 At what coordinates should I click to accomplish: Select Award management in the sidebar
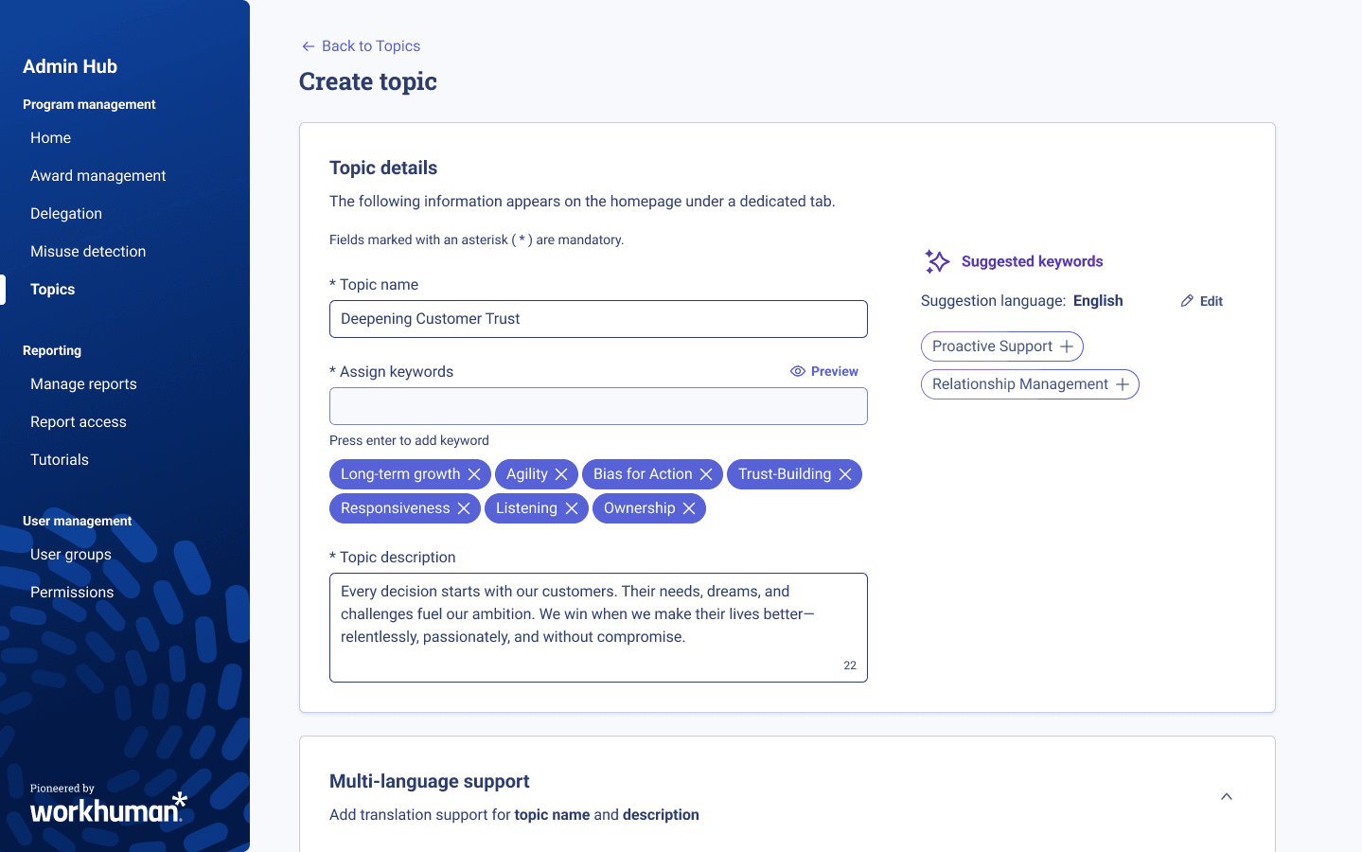(97, 175)
